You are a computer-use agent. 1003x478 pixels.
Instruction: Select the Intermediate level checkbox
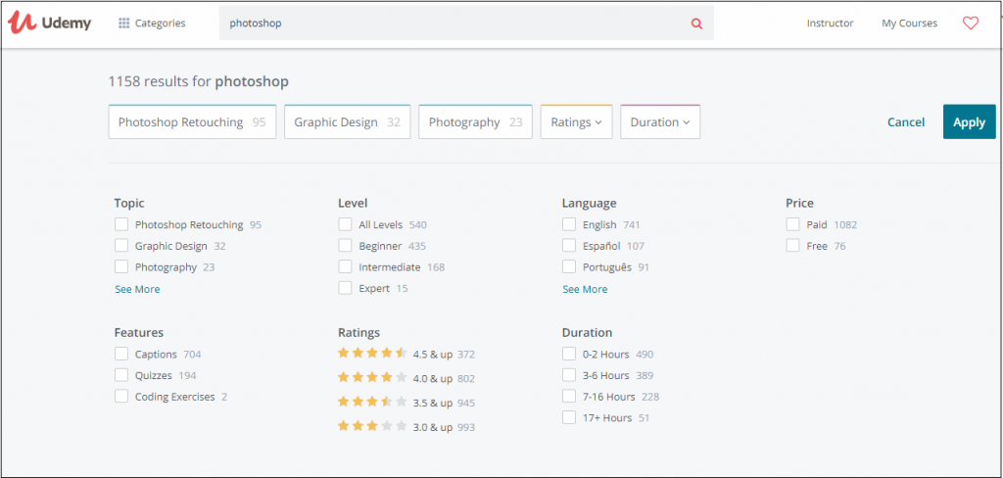pyautogui.click(x=346, y=266)
